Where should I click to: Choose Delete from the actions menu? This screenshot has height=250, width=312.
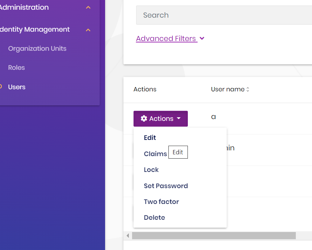pyautogui.click(x=154, y=218)
